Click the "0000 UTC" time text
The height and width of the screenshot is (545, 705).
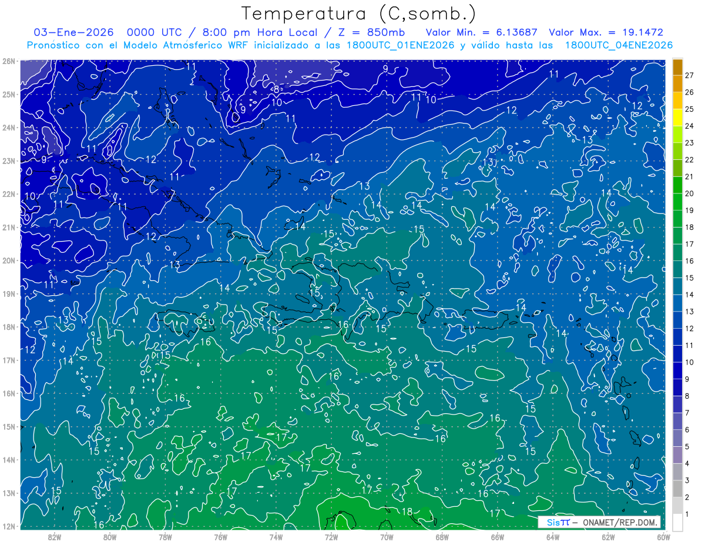point(155,32)
